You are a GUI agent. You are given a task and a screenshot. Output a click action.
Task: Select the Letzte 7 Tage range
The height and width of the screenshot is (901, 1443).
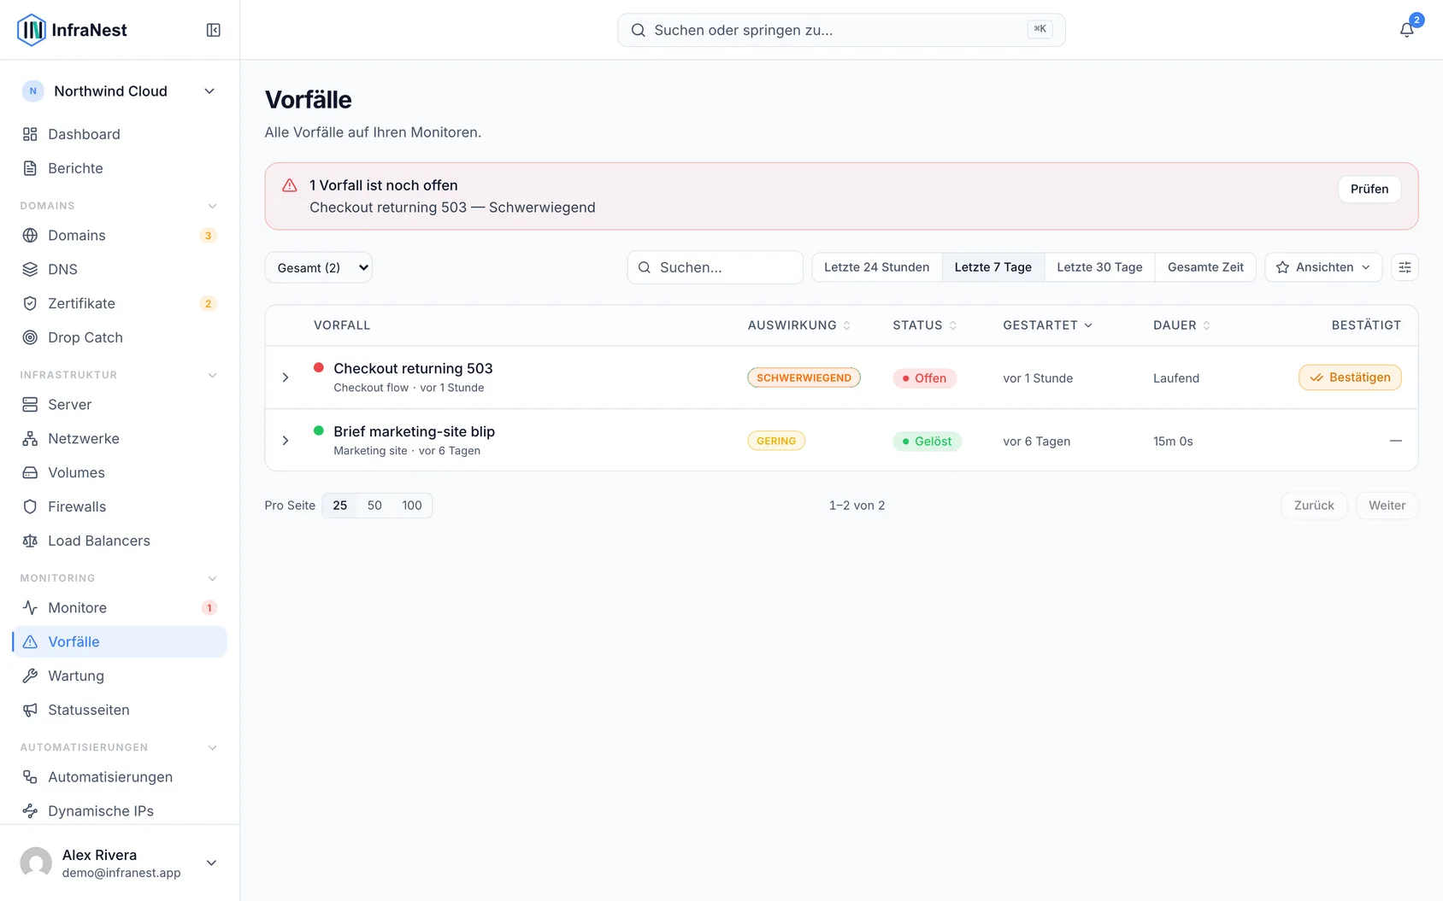pyautogui.click(x=993, y=267)
